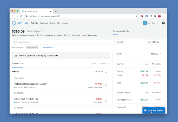The width and height of the screenshot is (178, 122).
Task: Open the Dec 23 Simple Plus Account Fee
Action: [x=61, y=100]
